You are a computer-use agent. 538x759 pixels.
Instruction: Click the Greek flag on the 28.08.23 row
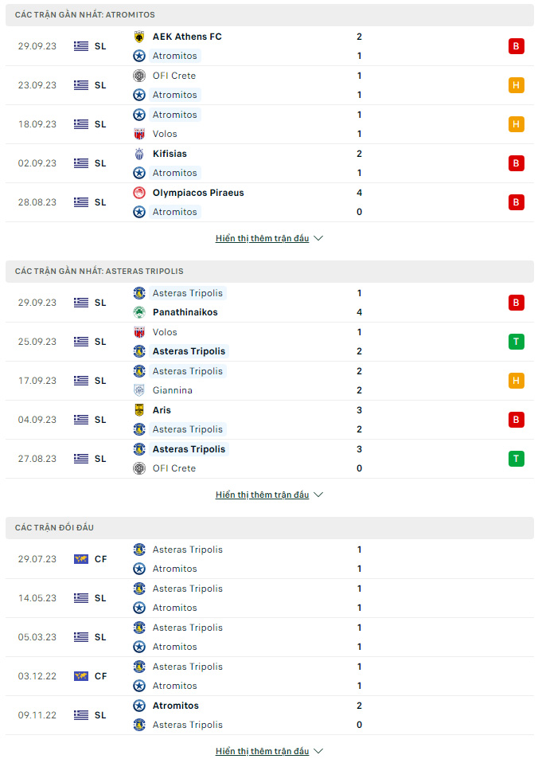pyautogui.click(x=81, y=202)
